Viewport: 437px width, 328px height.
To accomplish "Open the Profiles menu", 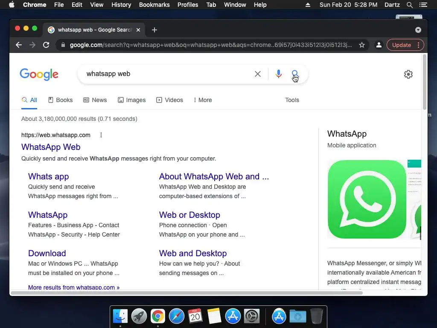I will coord(188,5).
